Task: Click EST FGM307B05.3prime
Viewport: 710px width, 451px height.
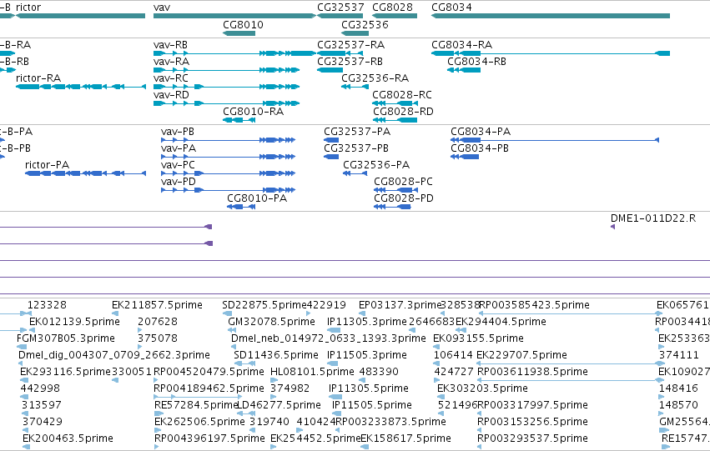Action: pyautogui.click(x=21, y=347)
